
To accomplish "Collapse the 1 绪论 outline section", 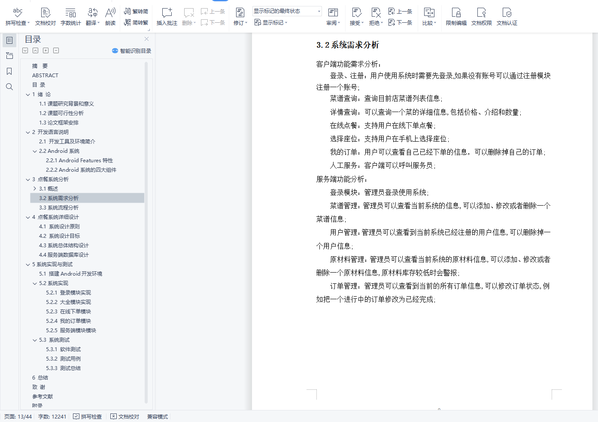I will tap(28, 94).
